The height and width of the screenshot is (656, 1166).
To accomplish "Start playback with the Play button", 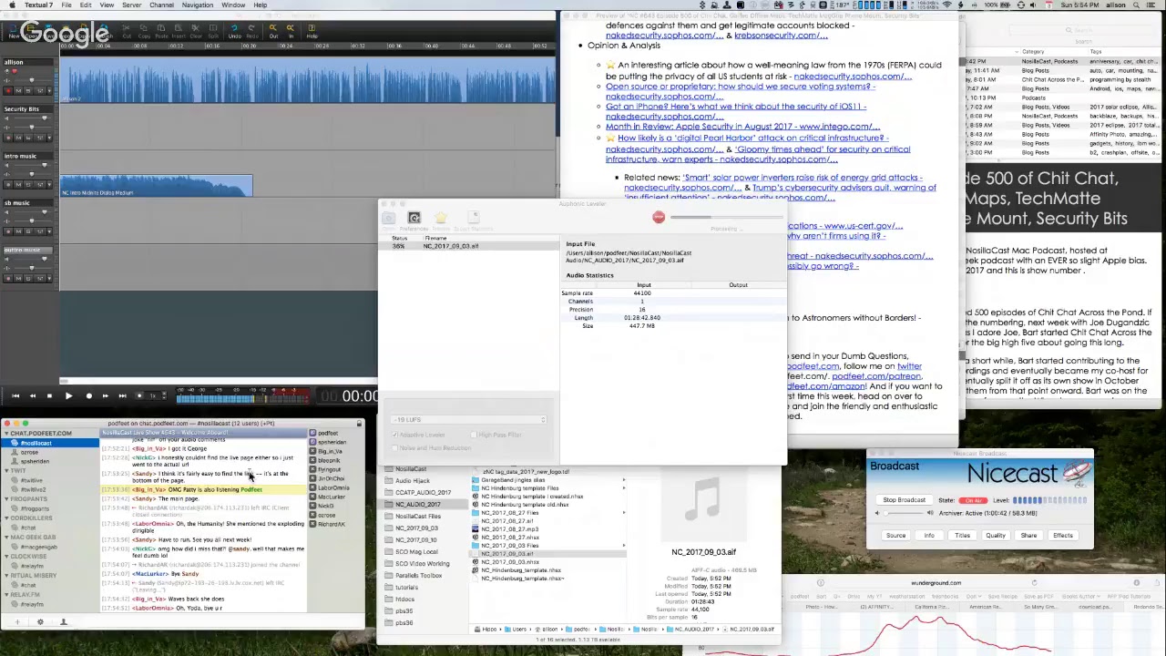I will click(x=68, y=396).
